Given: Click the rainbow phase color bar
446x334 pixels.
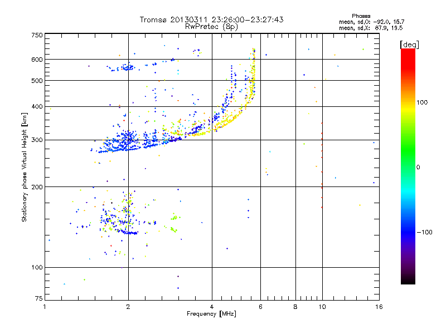Looking at the screenshot, I should point(408,166).
